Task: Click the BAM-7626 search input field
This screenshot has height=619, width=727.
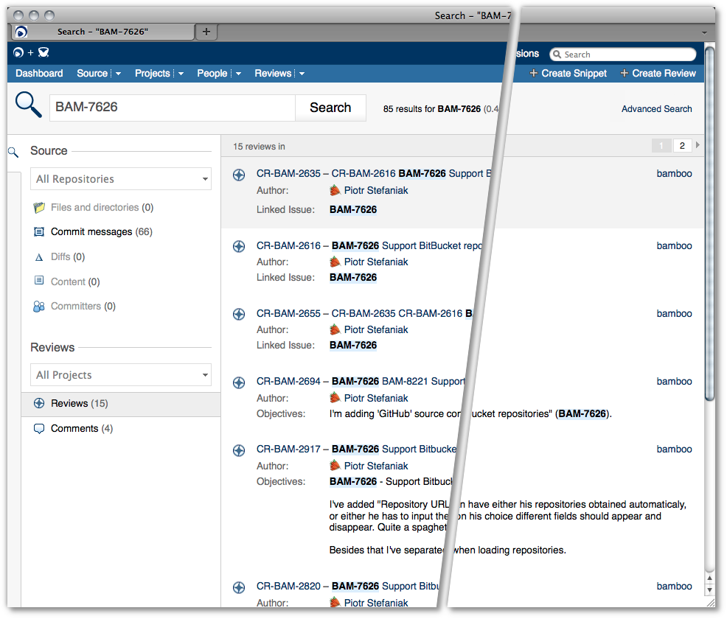Action: tap(173, 108)
